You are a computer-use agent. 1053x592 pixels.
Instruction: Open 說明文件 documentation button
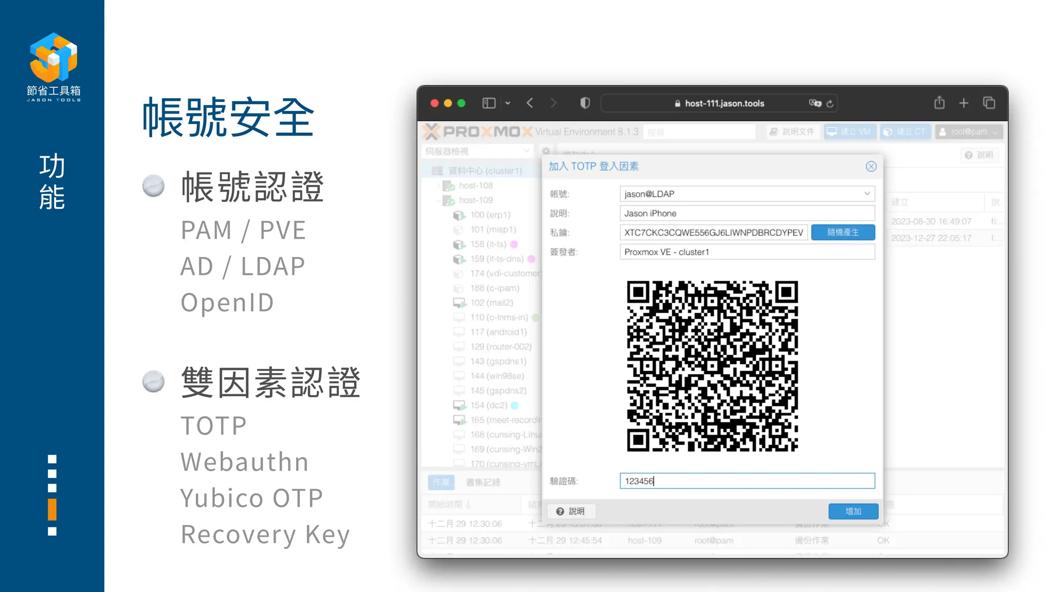(792, 132)
